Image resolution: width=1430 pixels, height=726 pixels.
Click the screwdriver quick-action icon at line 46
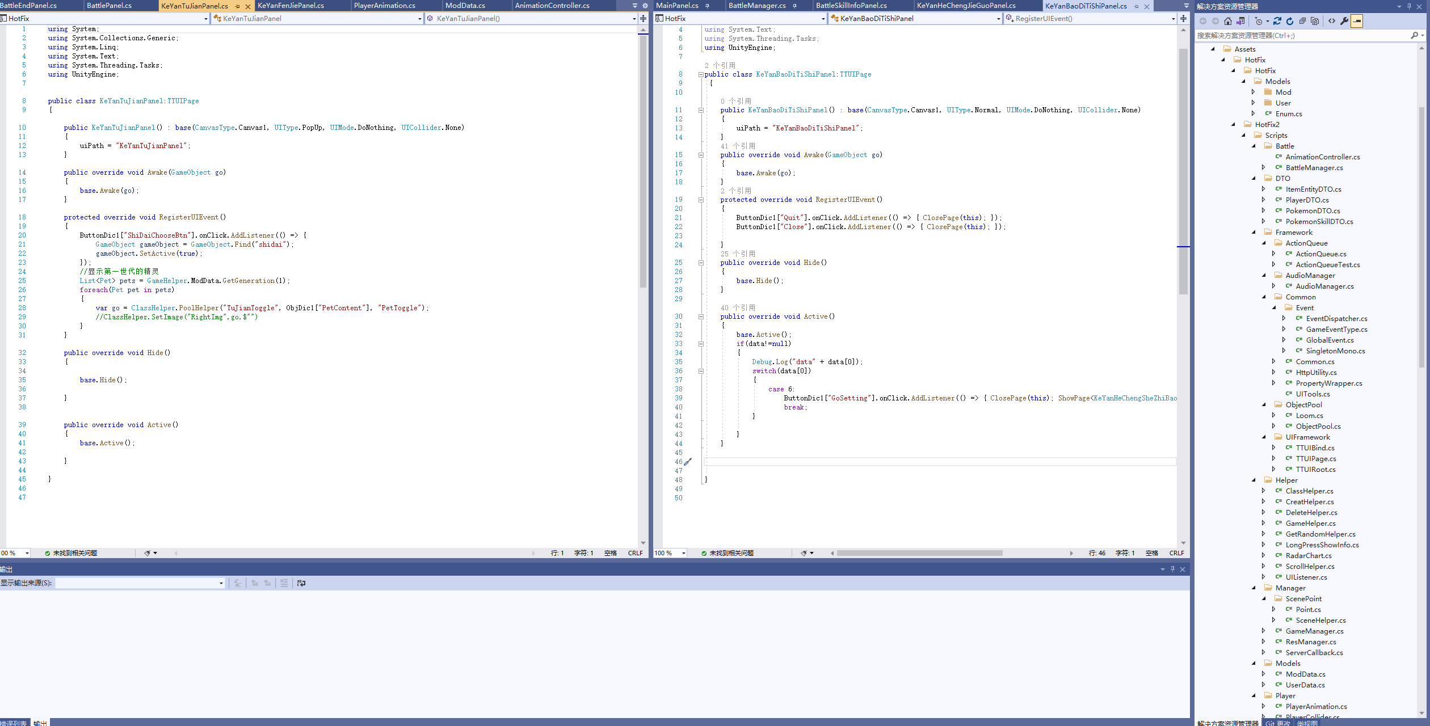point(688,462)
